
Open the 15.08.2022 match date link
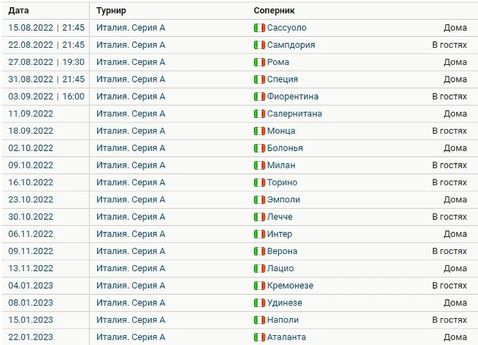point(46,28)
